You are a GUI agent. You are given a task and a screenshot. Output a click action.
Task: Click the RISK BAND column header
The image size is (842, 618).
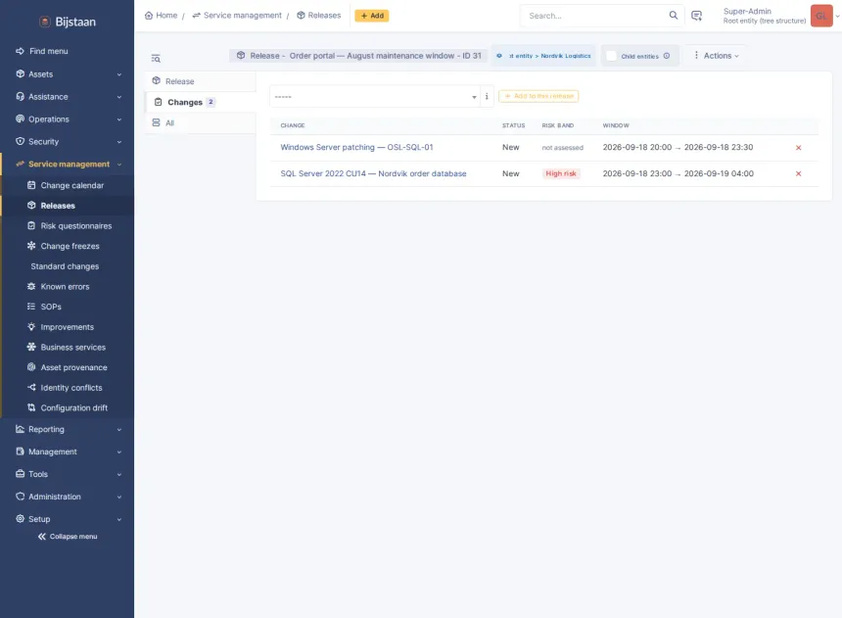pyautogui.click(x=557, y=125)
